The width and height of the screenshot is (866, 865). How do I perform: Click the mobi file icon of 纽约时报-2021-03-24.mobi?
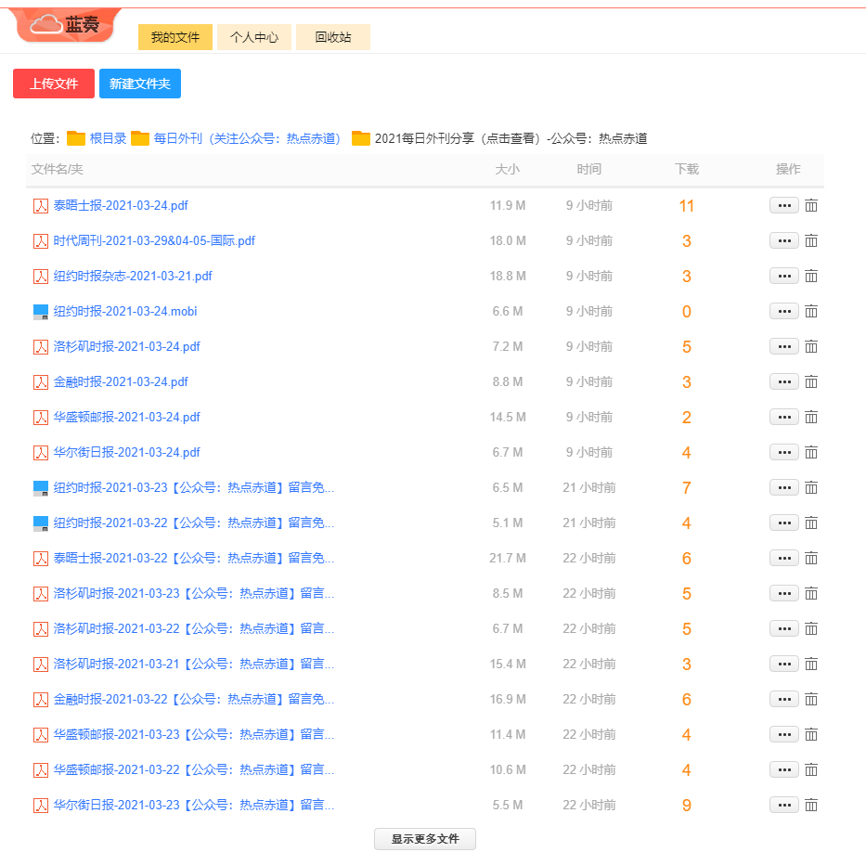pos(40,312)
